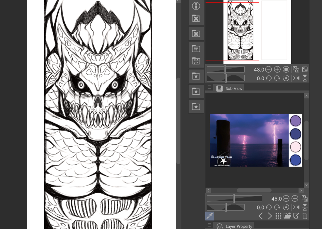Open the Layer Property panel menu
Viewport: 322px width, 229px height.
tap(209, 225)
